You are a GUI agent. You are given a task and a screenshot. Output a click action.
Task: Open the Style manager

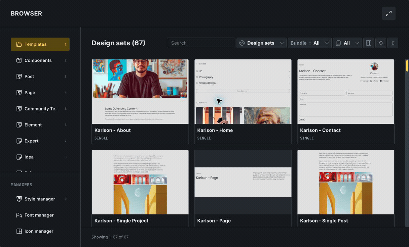[x=40, y=199]
